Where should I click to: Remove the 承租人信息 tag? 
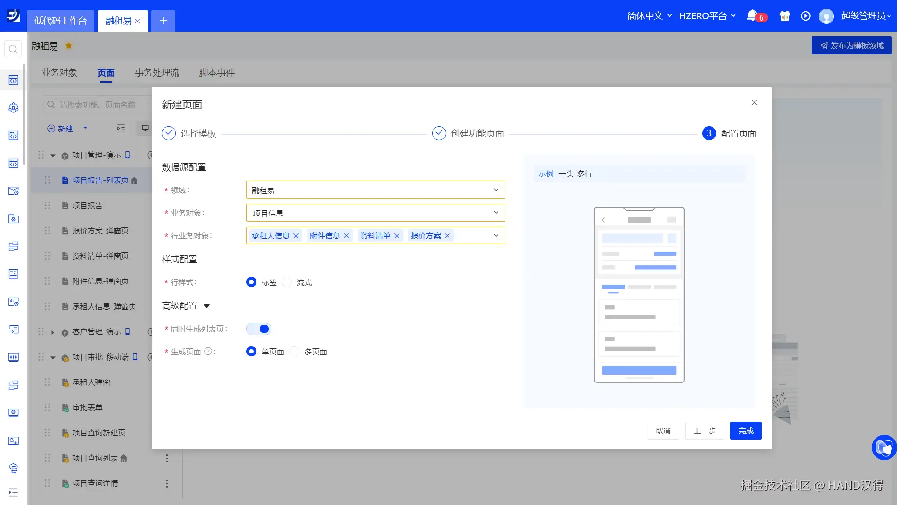pyautogui.click(x=296, y=236)
